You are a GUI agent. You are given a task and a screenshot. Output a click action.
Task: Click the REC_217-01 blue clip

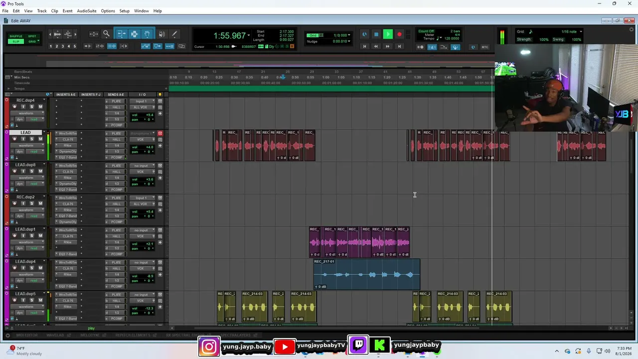tap(367, 274)
